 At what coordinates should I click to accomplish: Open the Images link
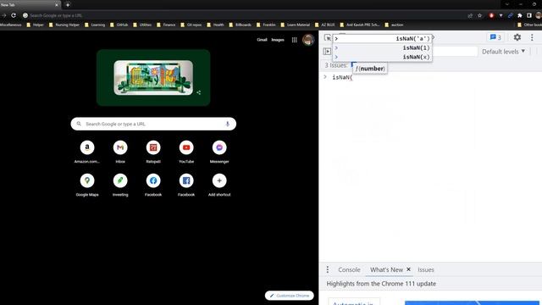pyautogui.click(x=278, y=40)
